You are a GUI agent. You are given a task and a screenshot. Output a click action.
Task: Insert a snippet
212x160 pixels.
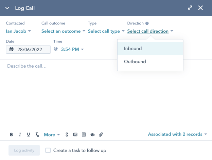[x=84, y=135]
